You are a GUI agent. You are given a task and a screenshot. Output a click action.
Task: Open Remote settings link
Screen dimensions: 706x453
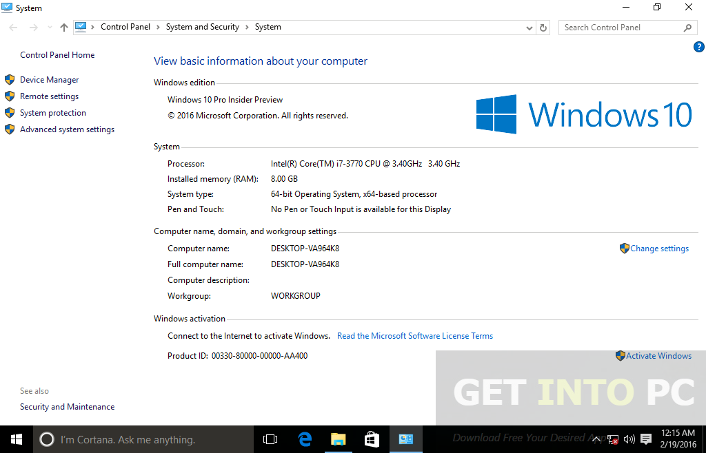(x=49, y=96)
